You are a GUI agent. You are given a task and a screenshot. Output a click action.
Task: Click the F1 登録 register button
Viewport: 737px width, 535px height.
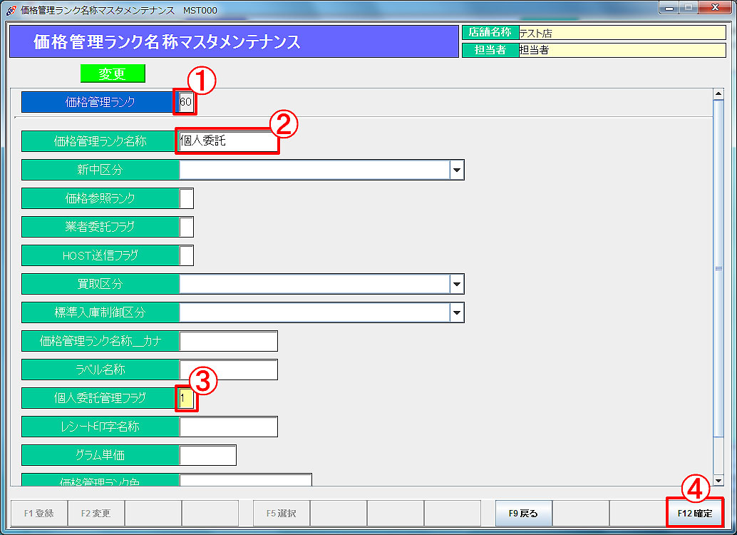pyautogui.click(x=39, y=513)
